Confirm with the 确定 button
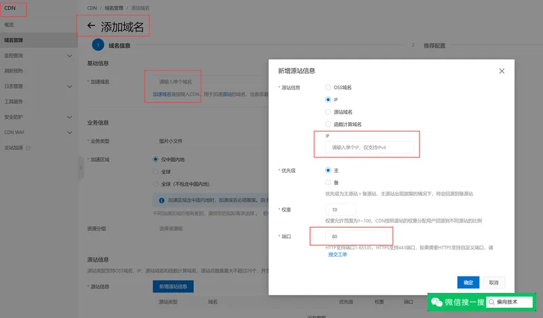The width and height of the screenshot is (543, 318). coord(468,282)
